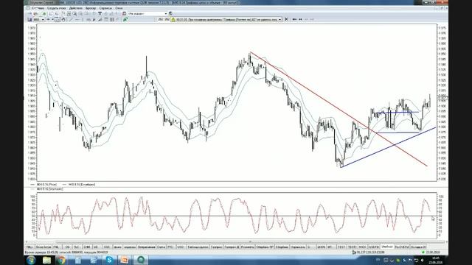Select the hand pan tool
The height and width of the screenshot is (265, 472).
click(63, 20)
